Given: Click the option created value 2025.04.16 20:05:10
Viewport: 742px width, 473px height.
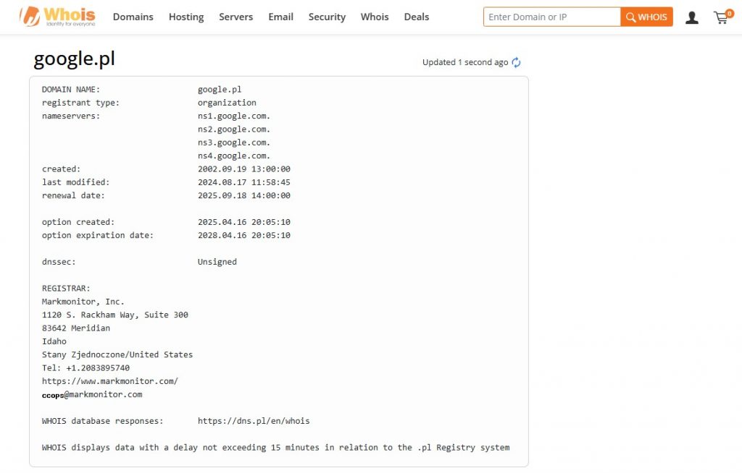Looking at the screenshot, I should [x=243, y=221].
